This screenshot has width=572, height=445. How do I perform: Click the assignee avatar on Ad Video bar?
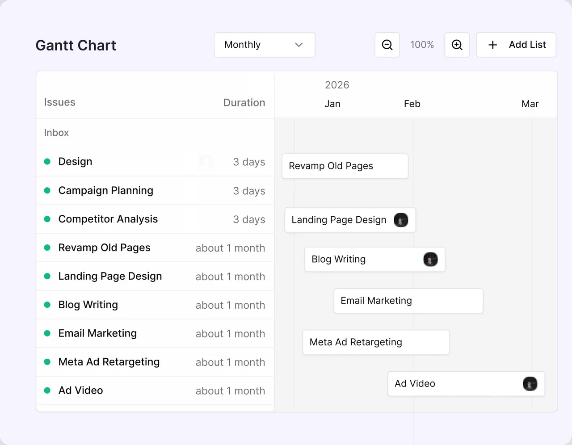(x=530, y=383)
